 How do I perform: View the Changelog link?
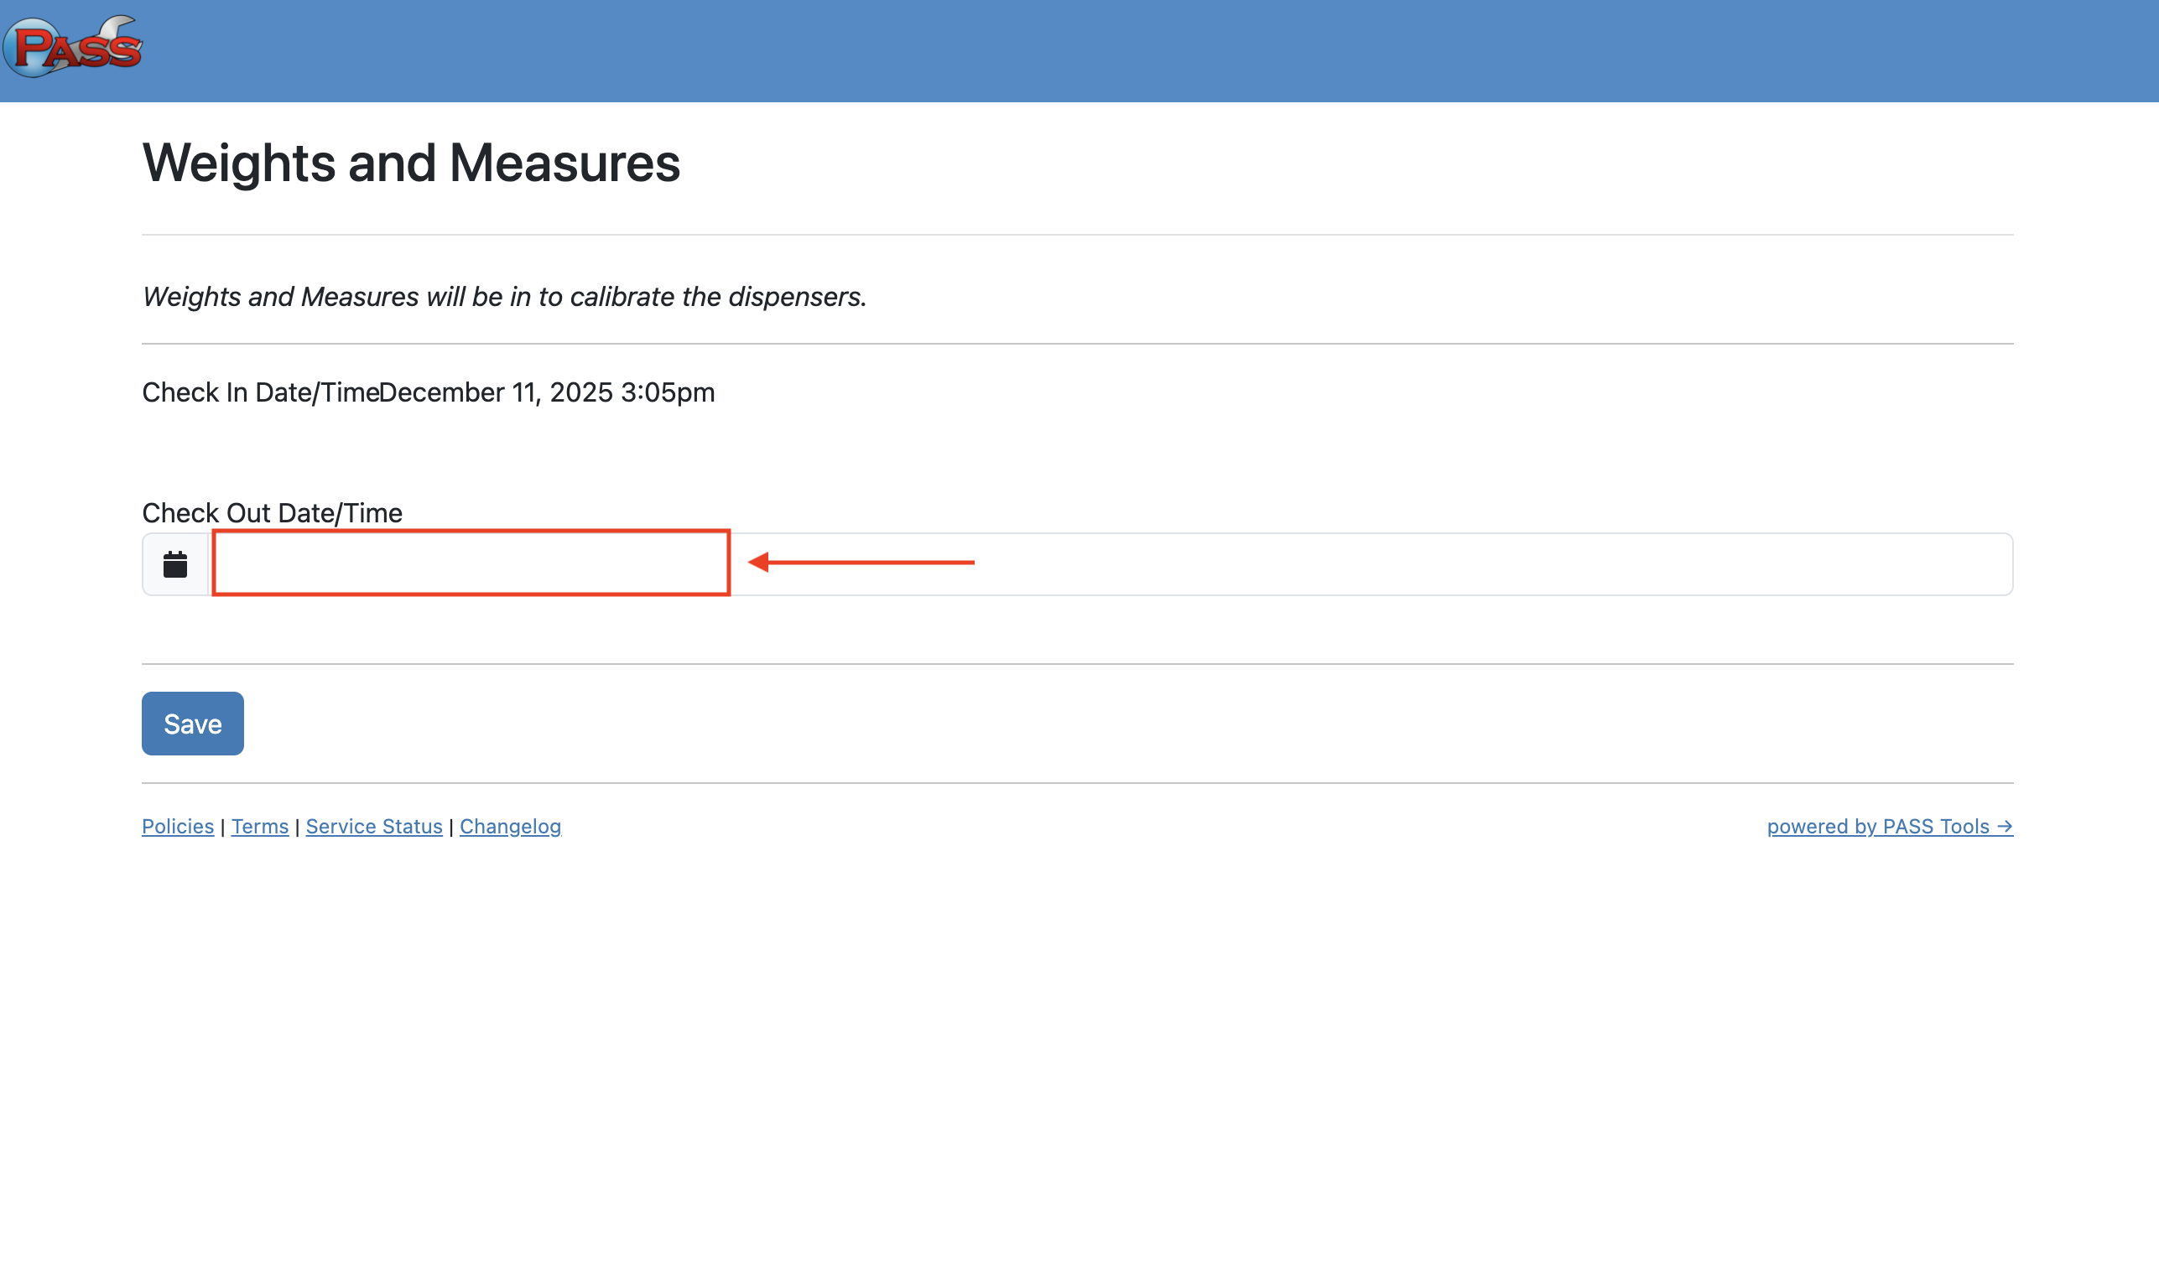[510, 827]
